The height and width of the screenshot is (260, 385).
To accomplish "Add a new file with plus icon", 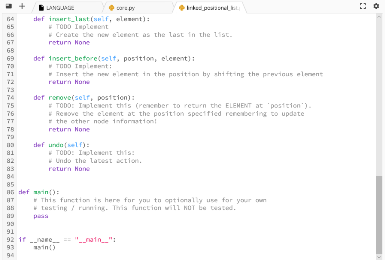I will [x=22, y=6].
